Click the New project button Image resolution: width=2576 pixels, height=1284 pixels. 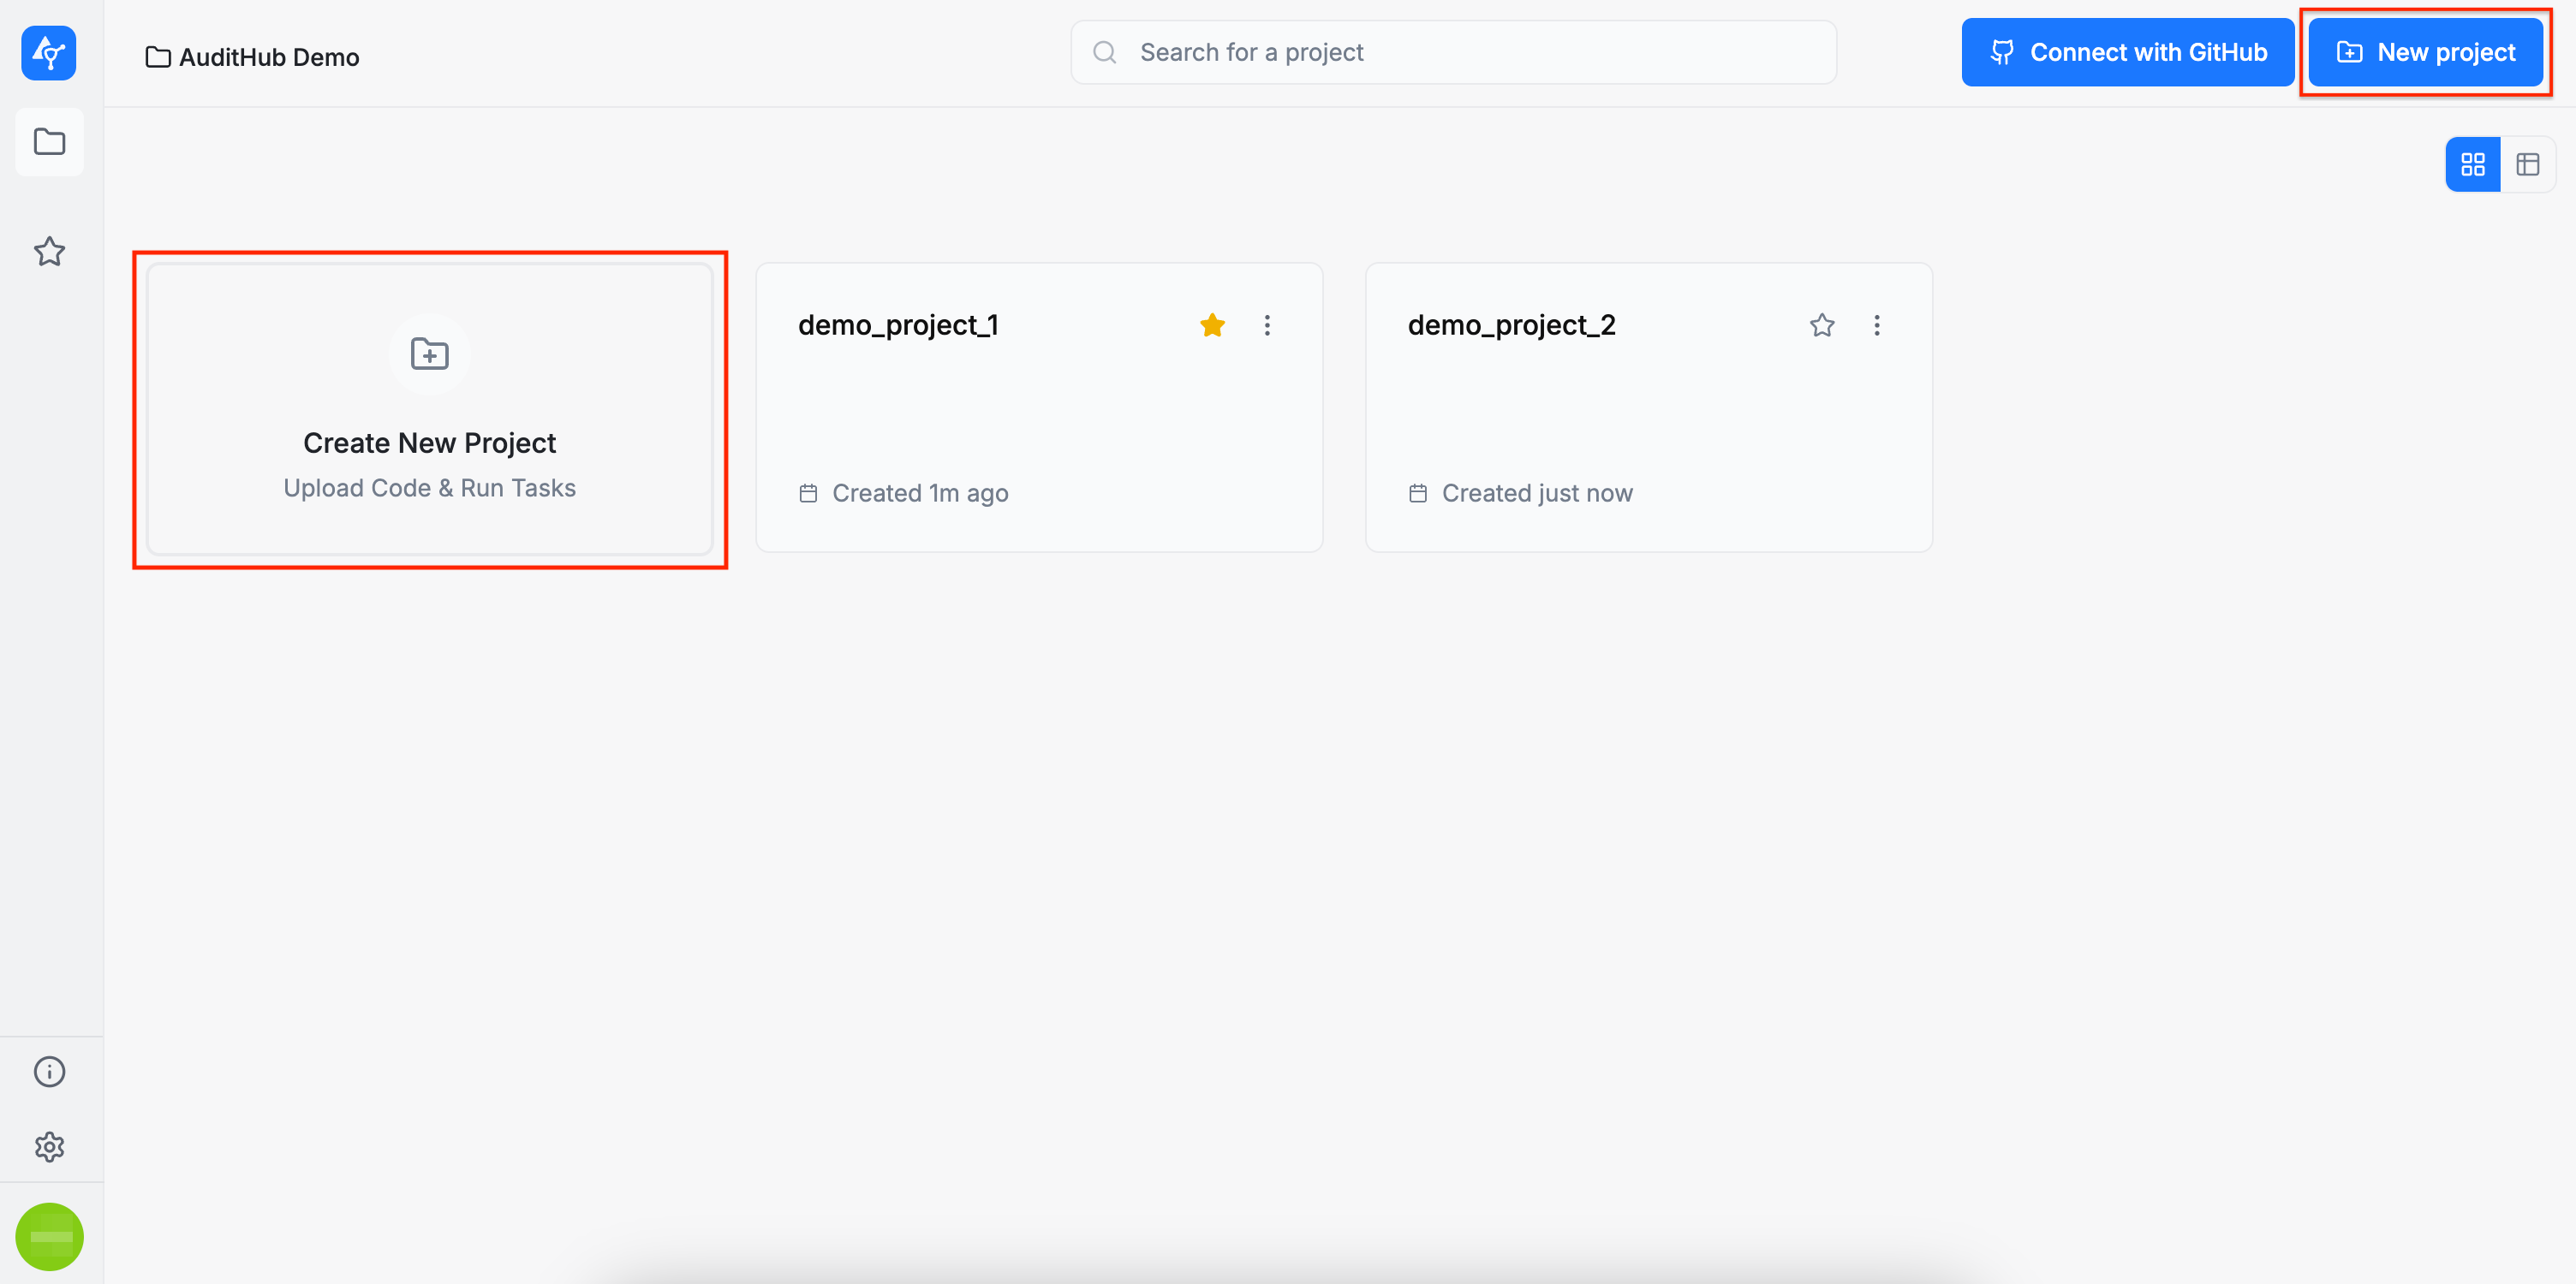tap(2425, 53)
